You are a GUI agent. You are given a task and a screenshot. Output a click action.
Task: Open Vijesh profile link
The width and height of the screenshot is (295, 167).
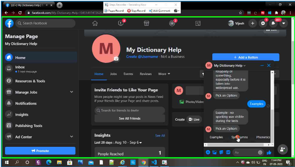(236, 23)
